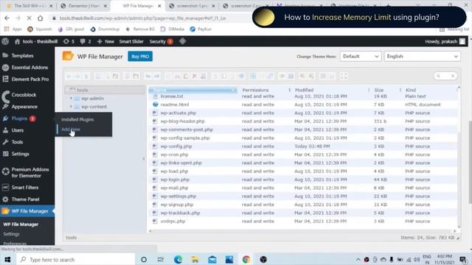Clear the file manager search box

tap(452, 76)
